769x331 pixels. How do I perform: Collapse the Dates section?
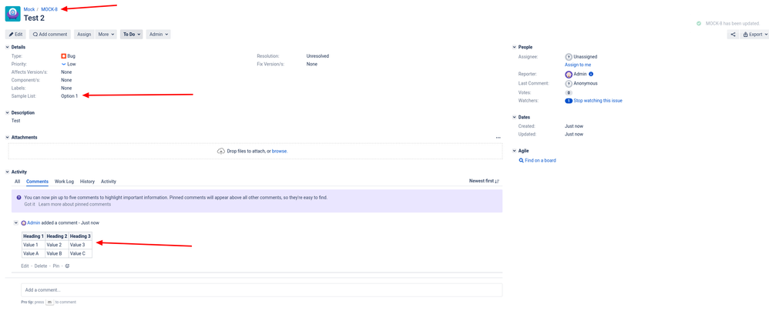tap(514, 118)
